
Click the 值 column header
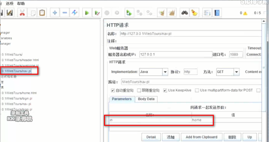point(227,115)
